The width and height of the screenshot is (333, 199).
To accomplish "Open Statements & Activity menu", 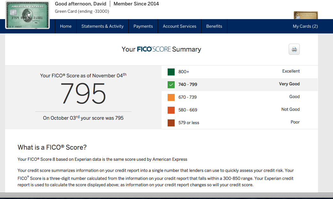I will click(x=102, y=26).
